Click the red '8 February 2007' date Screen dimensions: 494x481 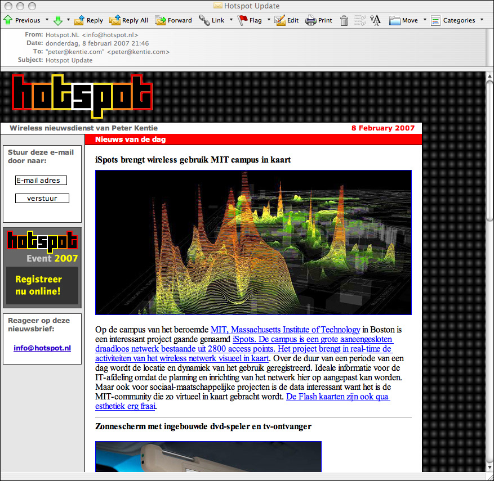(x=383, y=128)
